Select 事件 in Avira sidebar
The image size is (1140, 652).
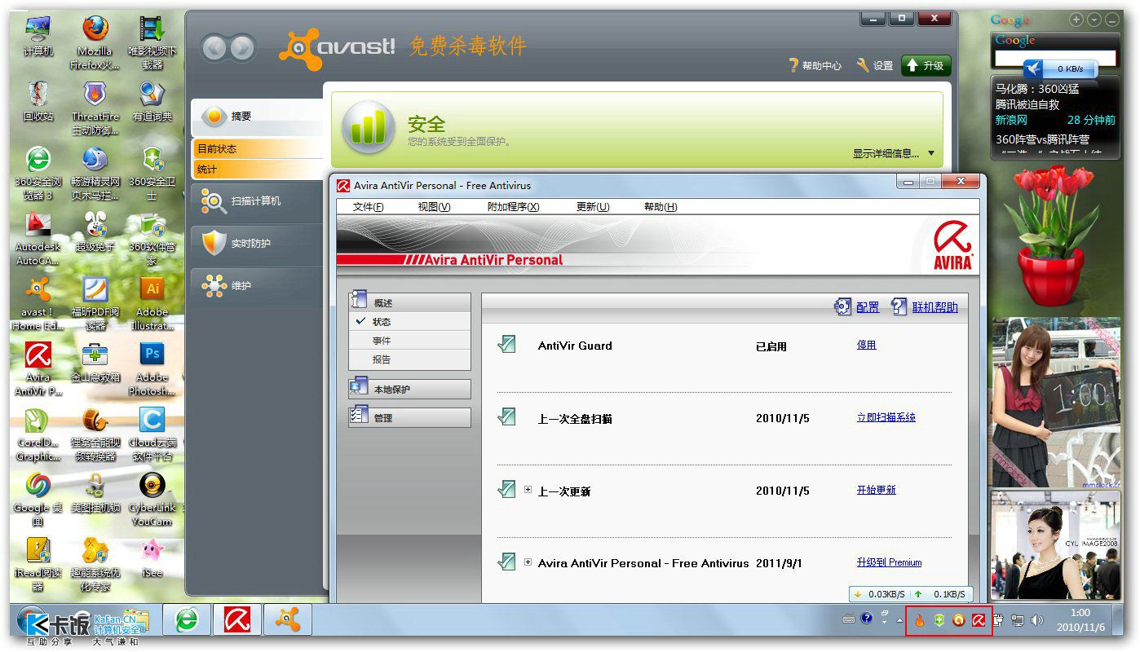pyautogui.click(x=409, y=341)
